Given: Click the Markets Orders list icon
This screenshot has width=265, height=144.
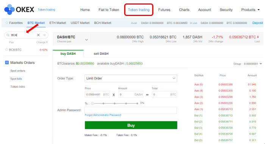Looking at the screenshot, I should (7, 63).
